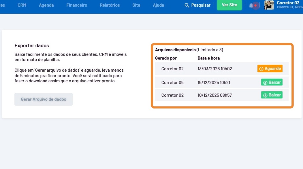
Task: Open the Site menu
Action: 136,5
